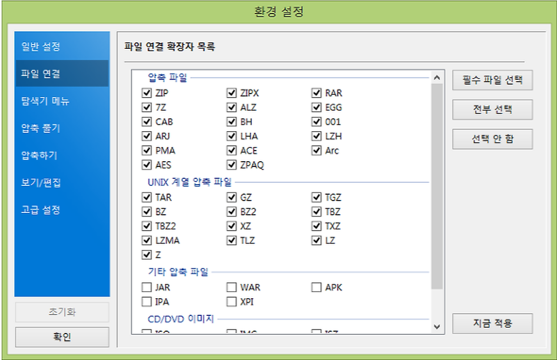Toggle the 7Z checkbox
Viewport: 557px width, 360px height.
click(146, 107)
